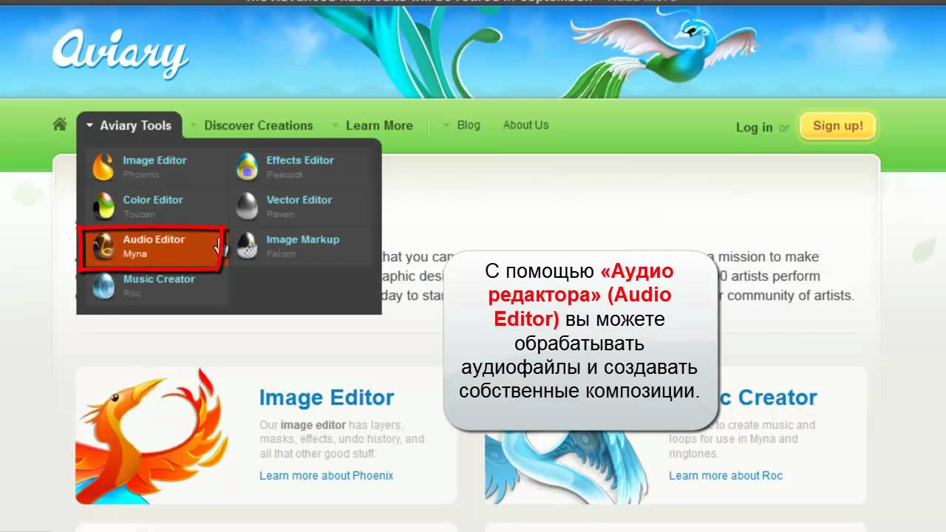Open the About Us page
The width and height of the screenshot is (946, 532).
click(525, 125)
